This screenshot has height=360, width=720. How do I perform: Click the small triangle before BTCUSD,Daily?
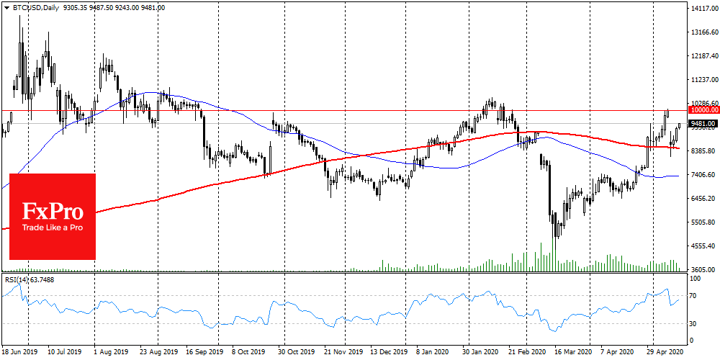(x=6, y=7)
